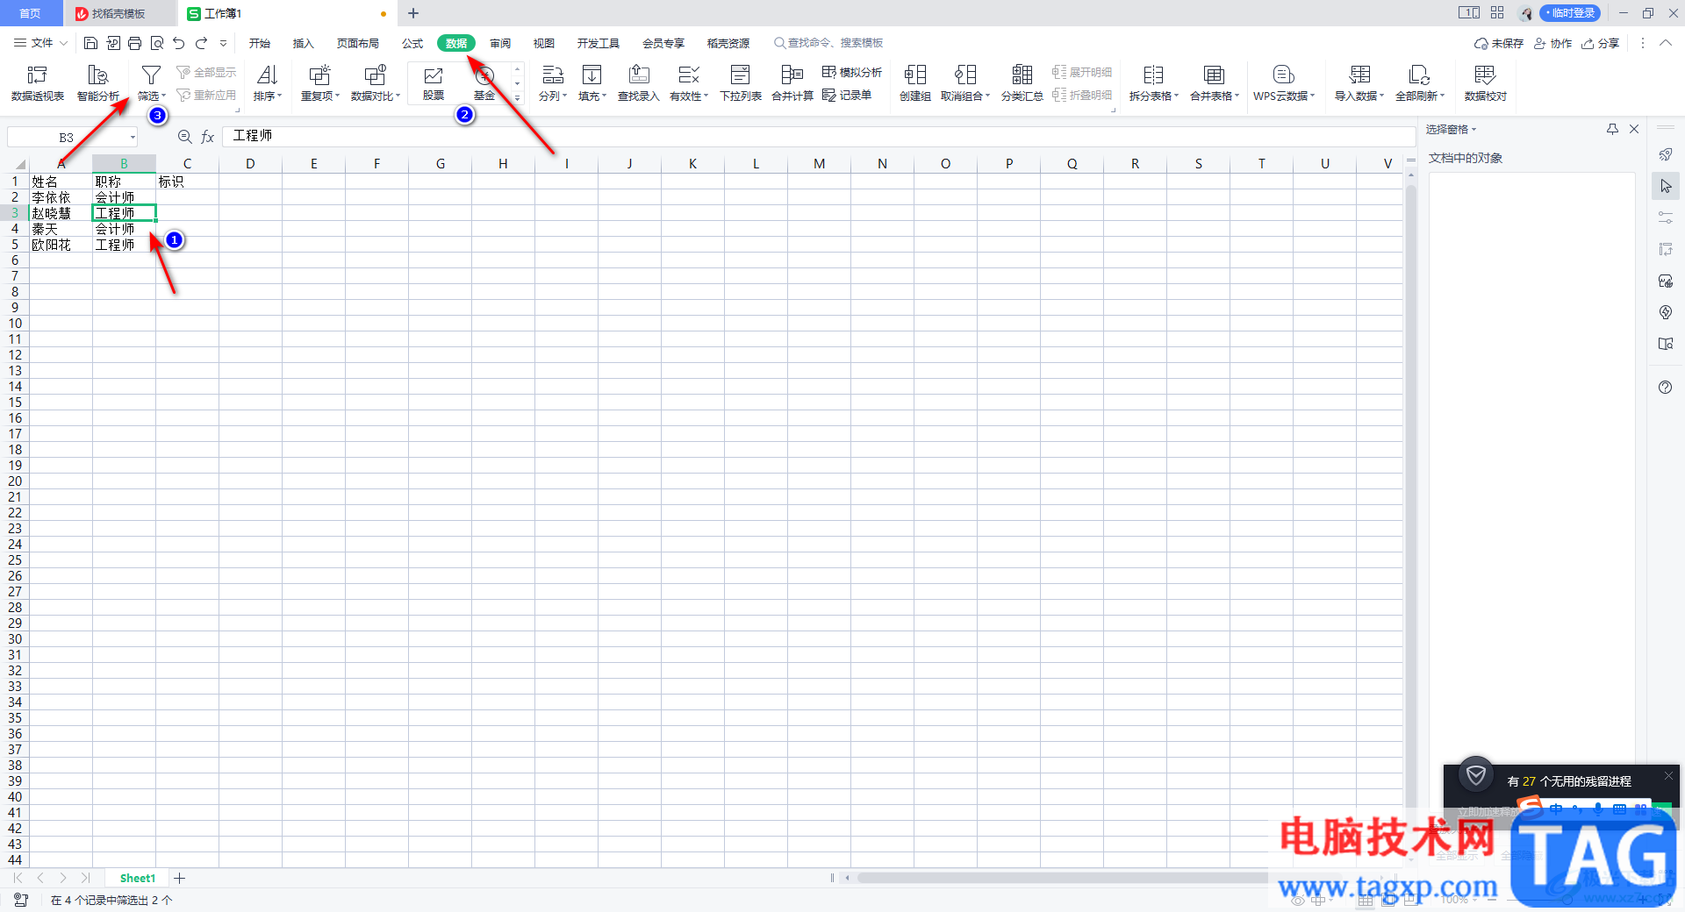Image resolution: width=1685 pixels, height=912 pixels.
Task: Insert a Dropdown List (下拉列表)
Action: [741, 83]
